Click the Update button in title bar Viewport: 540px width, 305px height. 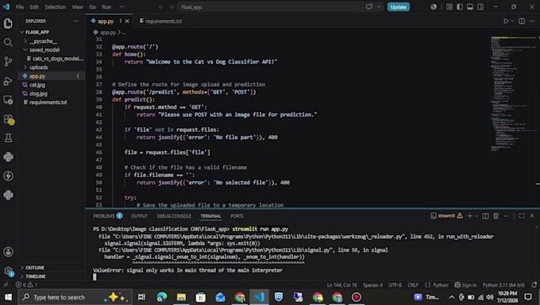[x=399, y=6]
